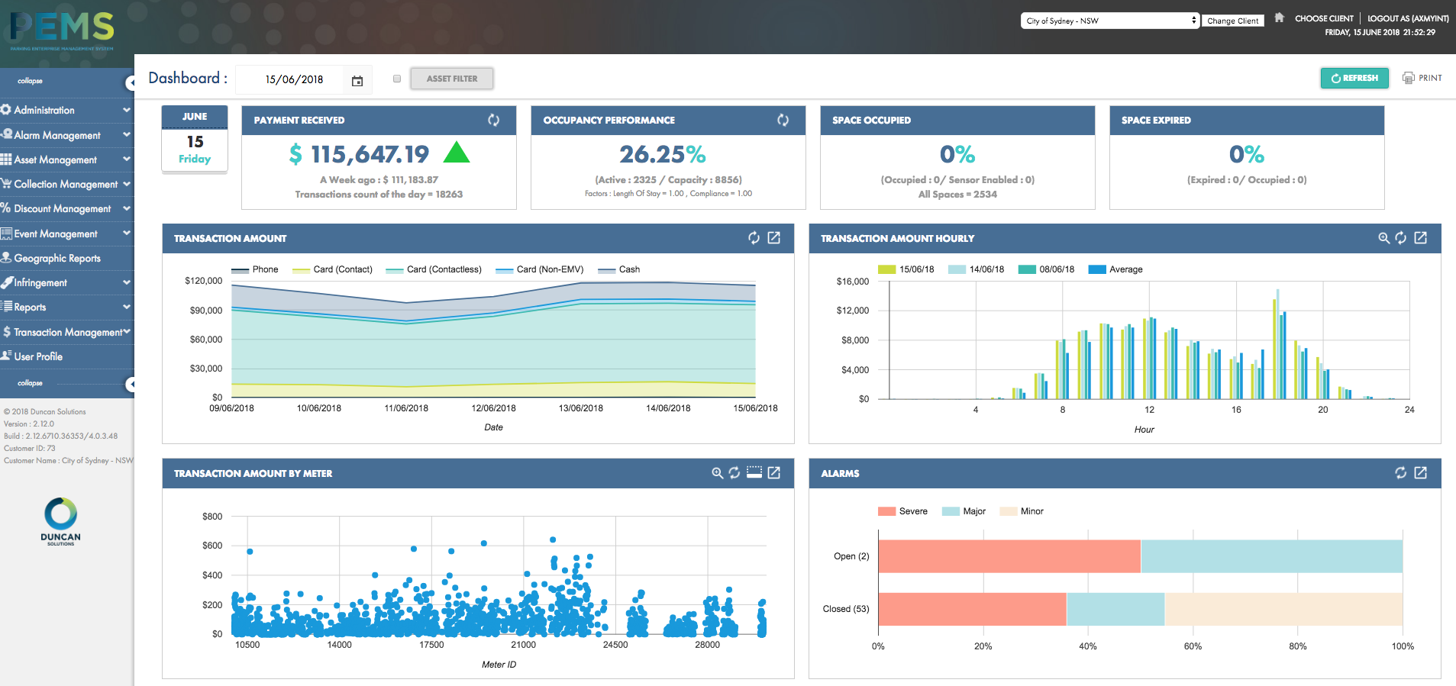Refresh the Payment Received widget
This screenshot has width=1456, height=686.
coord(493,120)
